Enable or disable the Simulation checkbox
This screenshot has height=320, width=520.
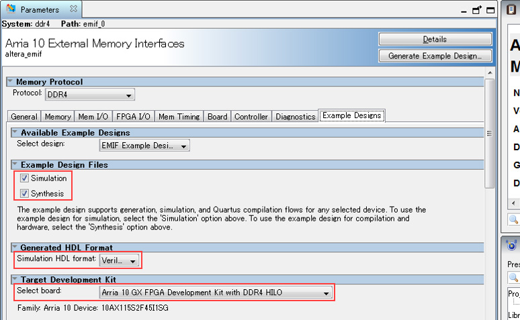point(24,178)
